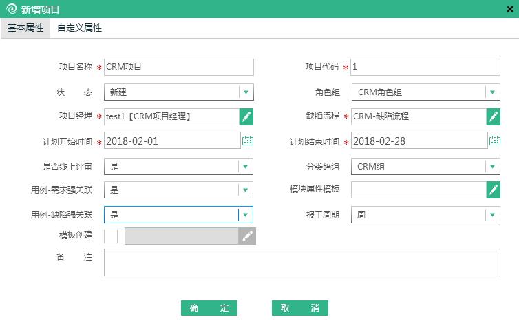
Task: Open the calendar for 计划开始时间
Action: (x=248, y=141)
